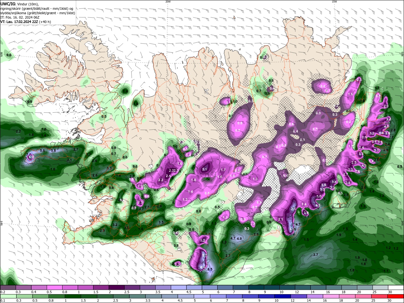Click the '0.1' label on the rain scale

point(3,301)
